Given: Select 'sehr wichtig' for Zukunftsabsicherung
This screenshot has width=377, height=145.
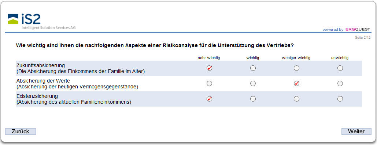Looking at the screenshot, I should 210,68.
